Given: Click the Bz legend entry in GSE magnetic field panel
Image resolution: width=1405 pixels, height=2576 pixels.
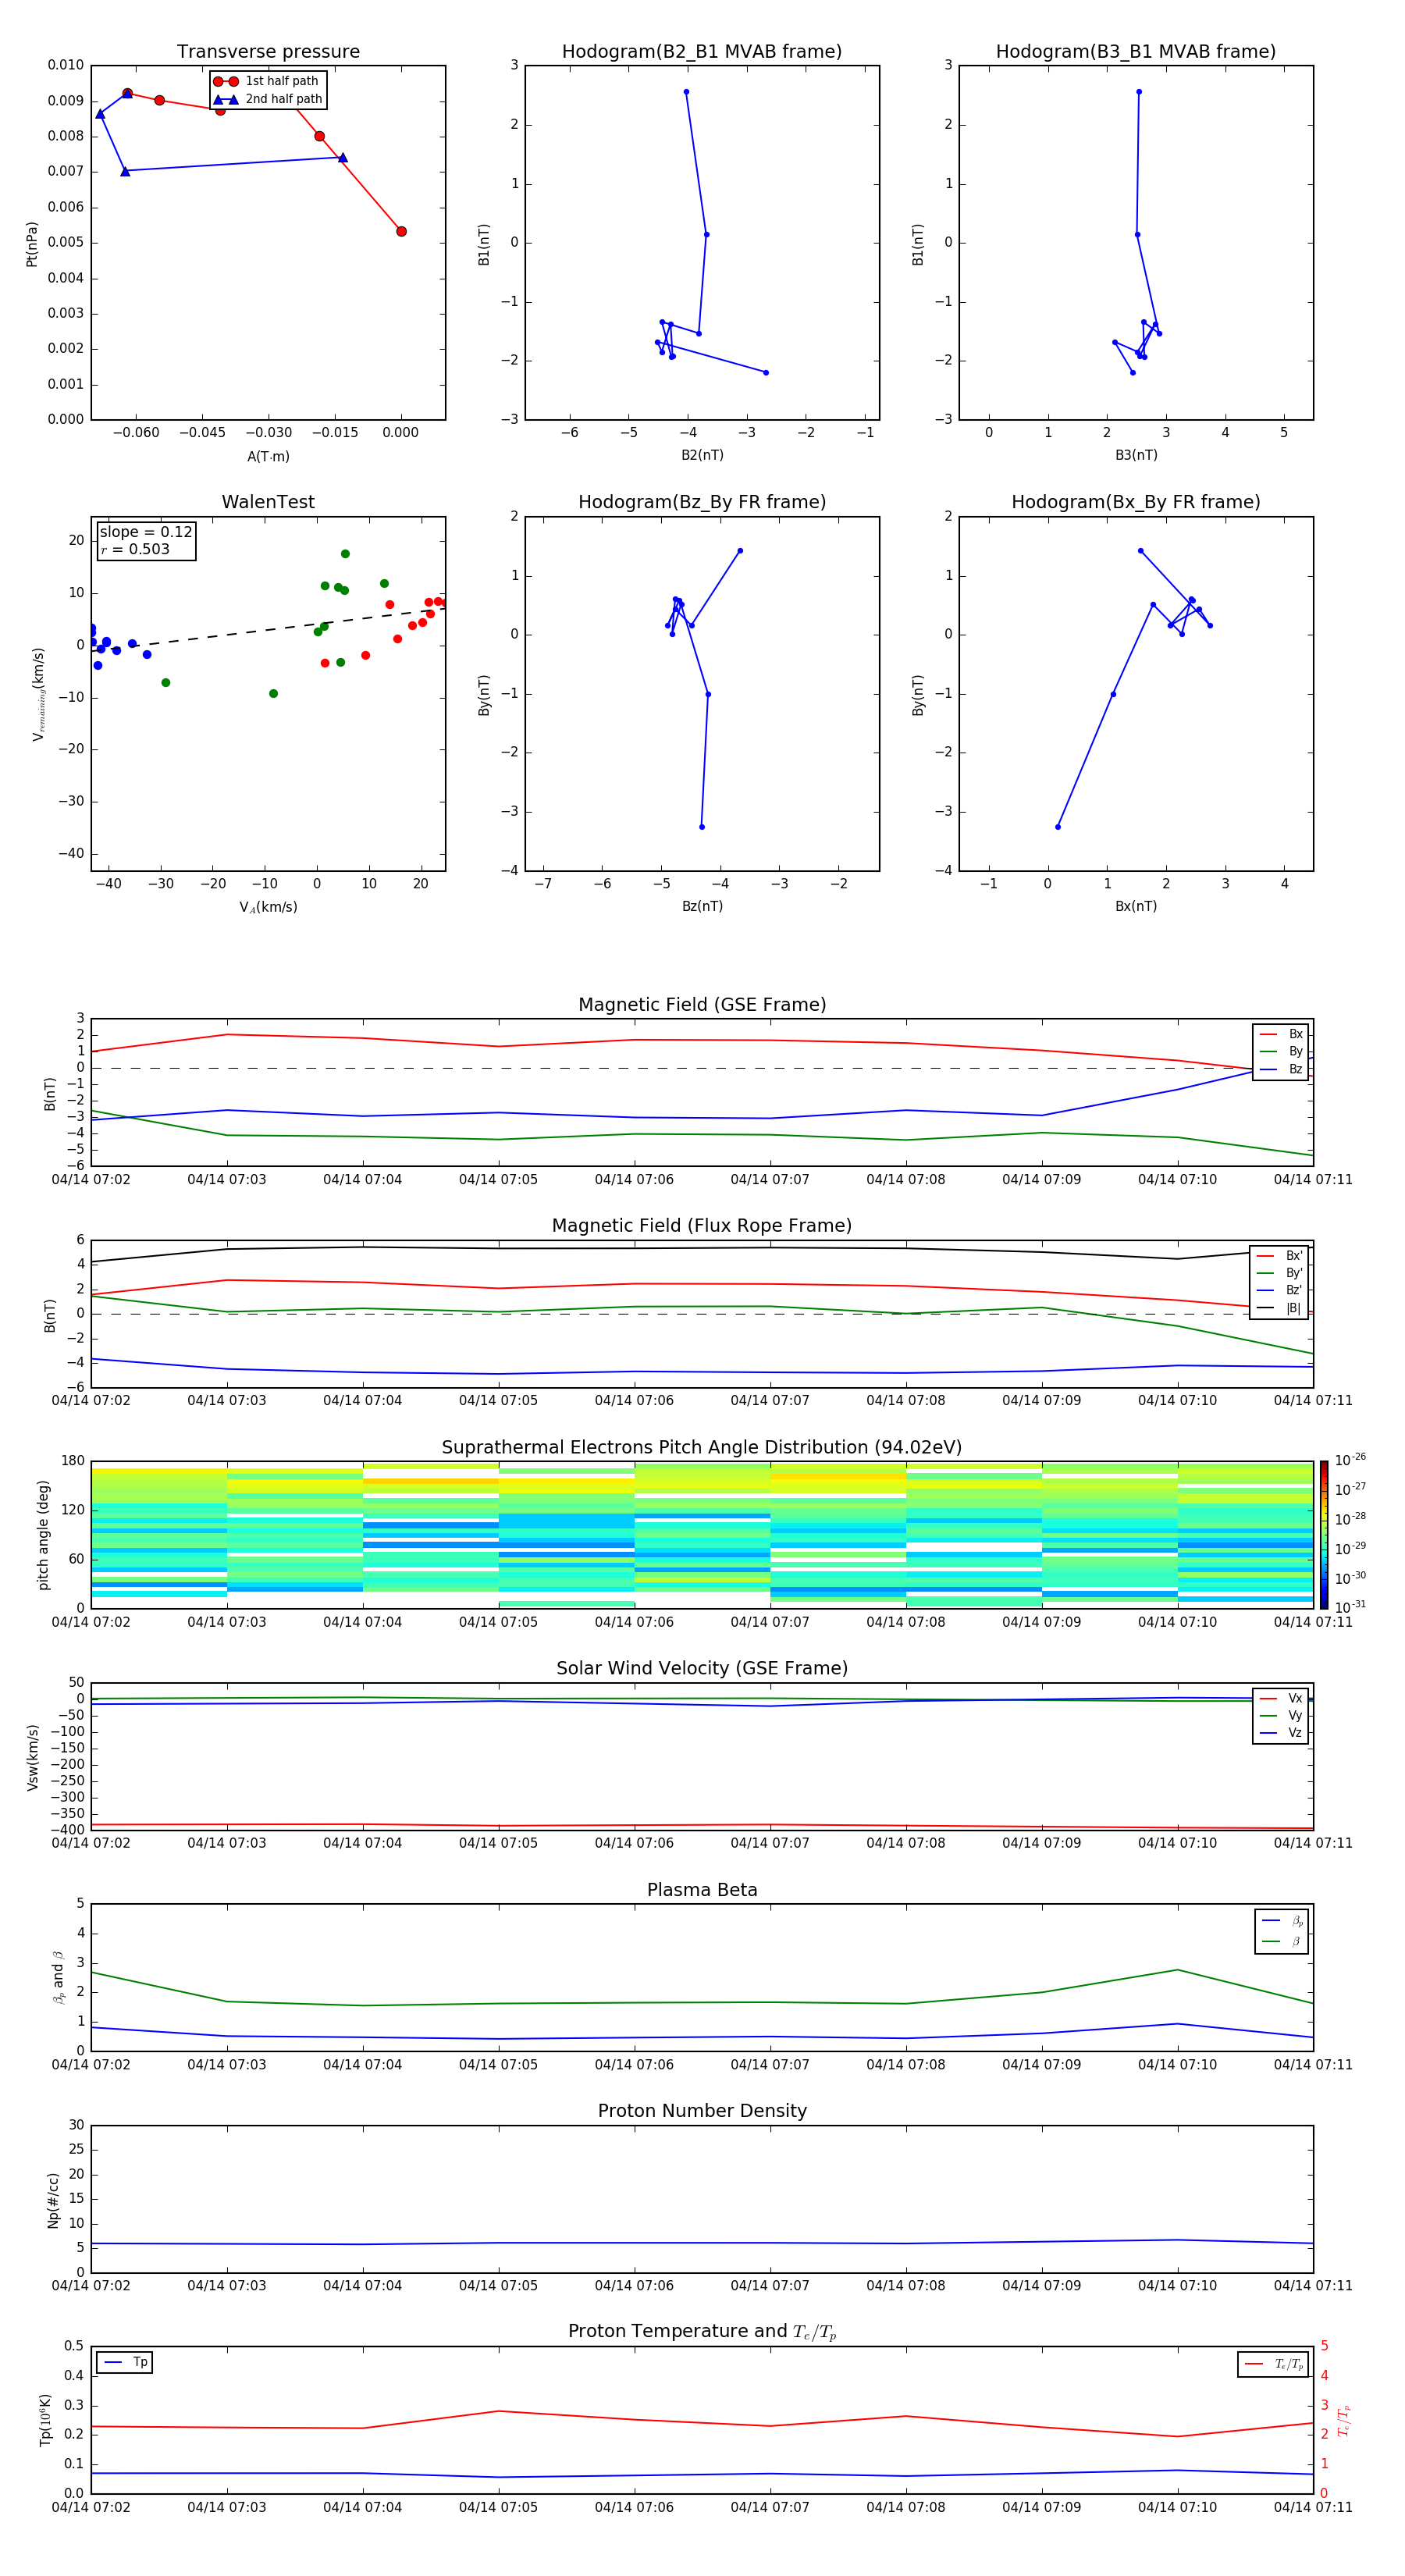Looking at the screenshot, I should (1281, 1069).
